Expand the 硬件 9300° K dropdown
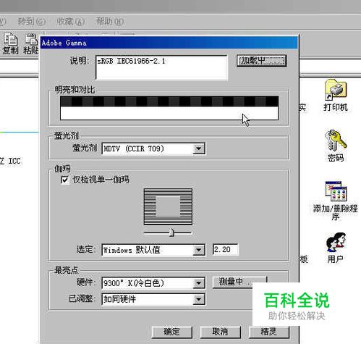 click(199, 283)
